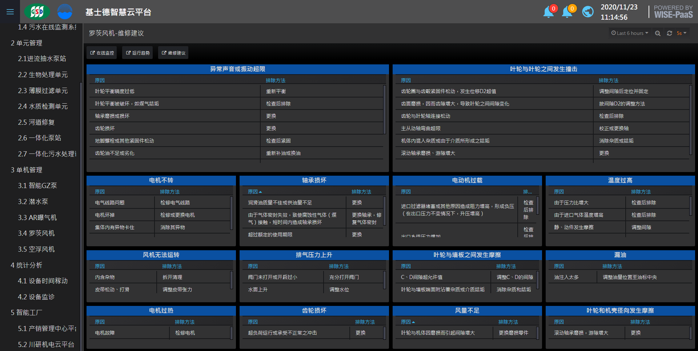Sort 轴承损坏 table by 原因 column
The width and height of the screenshot is (698, 351).
point(253,192)
